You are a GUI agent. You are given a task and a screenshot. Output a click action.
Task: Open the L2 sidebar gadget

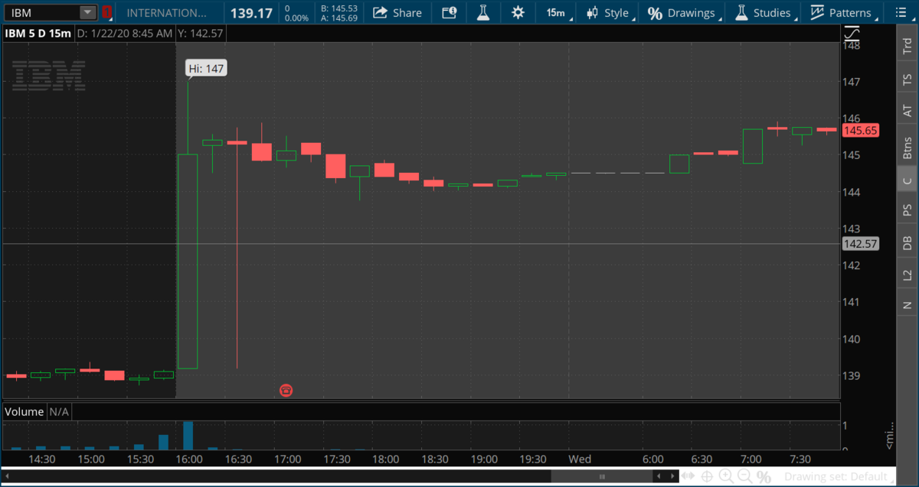(x=908, y=274)
